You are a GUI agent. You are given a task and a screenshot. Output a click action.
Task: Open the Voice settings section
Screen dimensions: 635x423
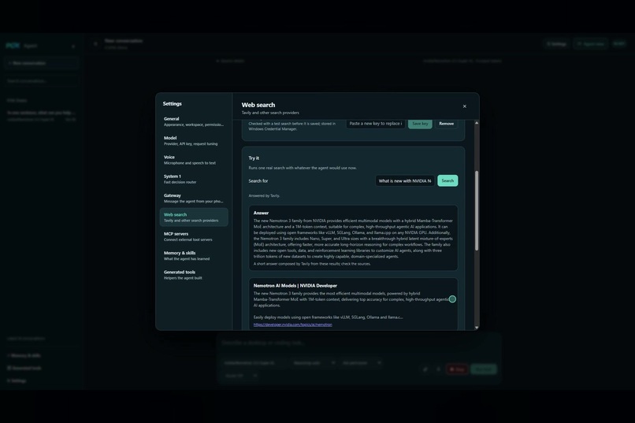pos(194,160)
